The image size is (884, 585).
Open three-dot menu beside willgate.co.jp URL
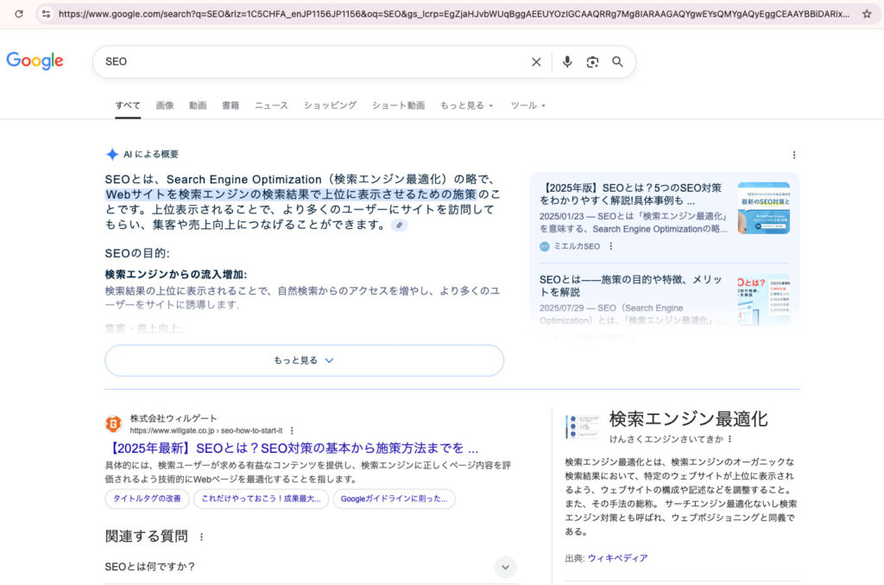[292, 430]
